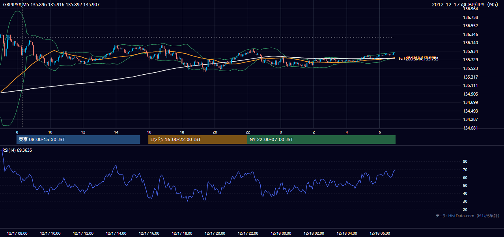
Task: Click price axis label 136.964
Action: click(x=470, y=9)
